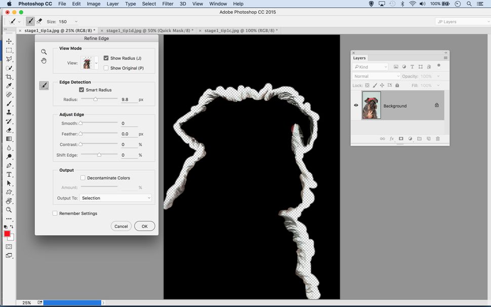Add a layer style with the fx icon

click(x=391, y=138)
